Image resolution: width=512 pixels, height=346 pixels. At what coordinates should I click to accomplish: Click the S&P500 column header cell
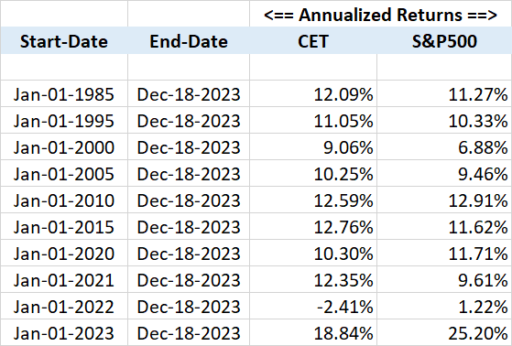[x=444, y=41]
